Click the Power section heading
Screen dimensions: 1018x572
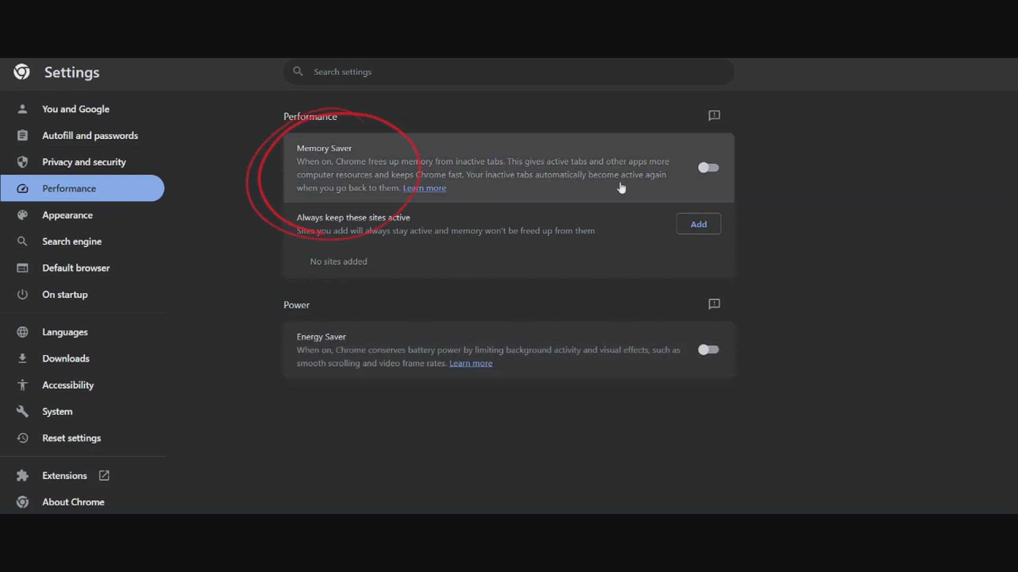tap(296, 305)
